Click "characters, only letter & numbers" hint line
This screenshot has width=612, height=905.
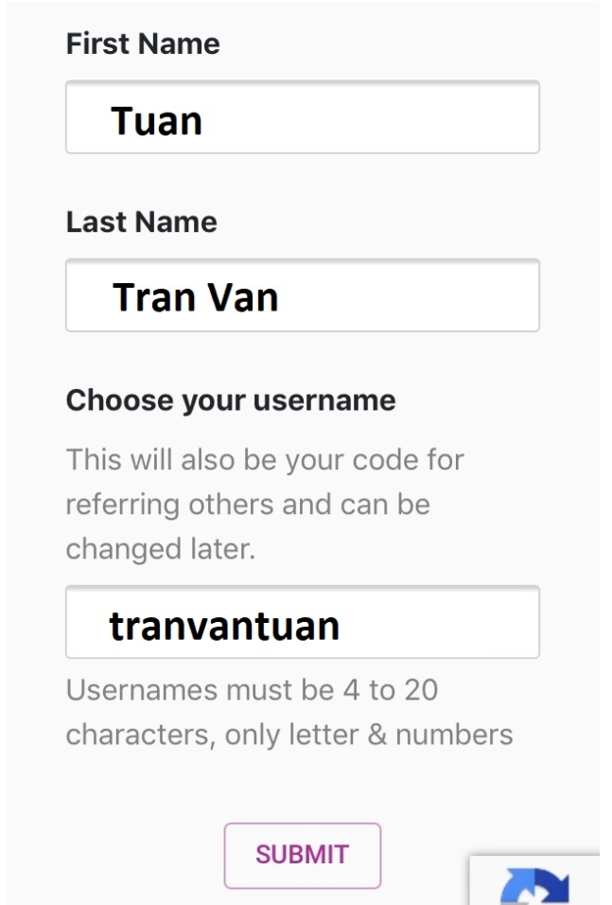[289, 734]
